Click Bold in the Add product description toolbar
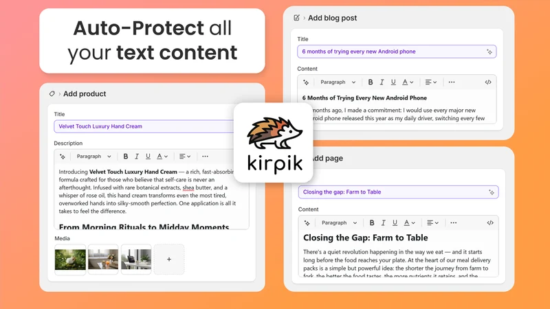 tap(126, 157)
